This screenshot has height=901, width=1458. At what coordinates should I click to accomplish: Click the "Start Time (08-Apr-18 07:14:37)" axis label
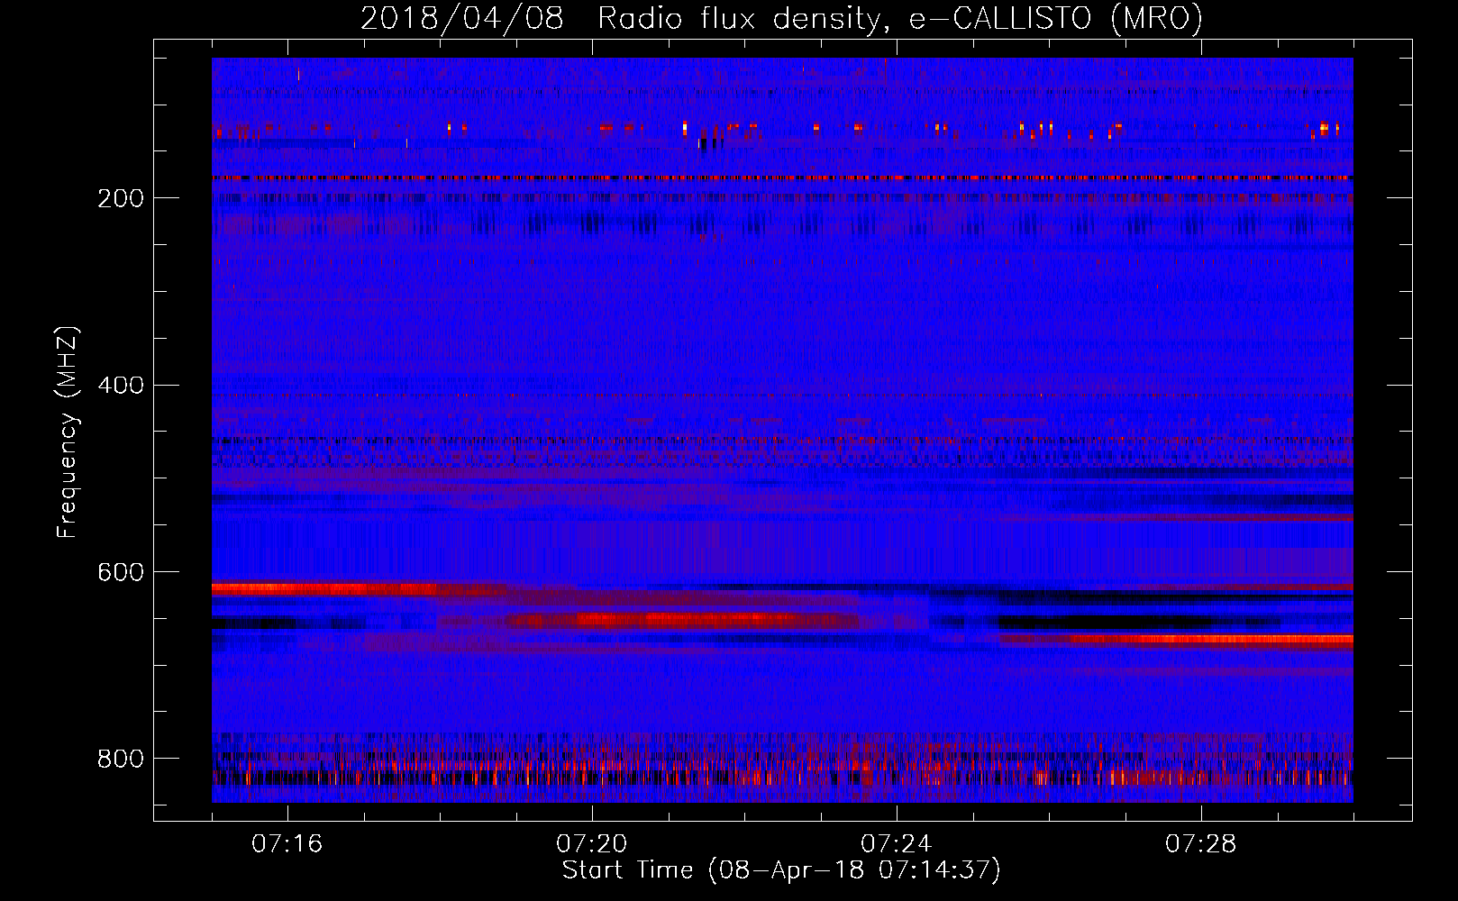click(781, 870)
